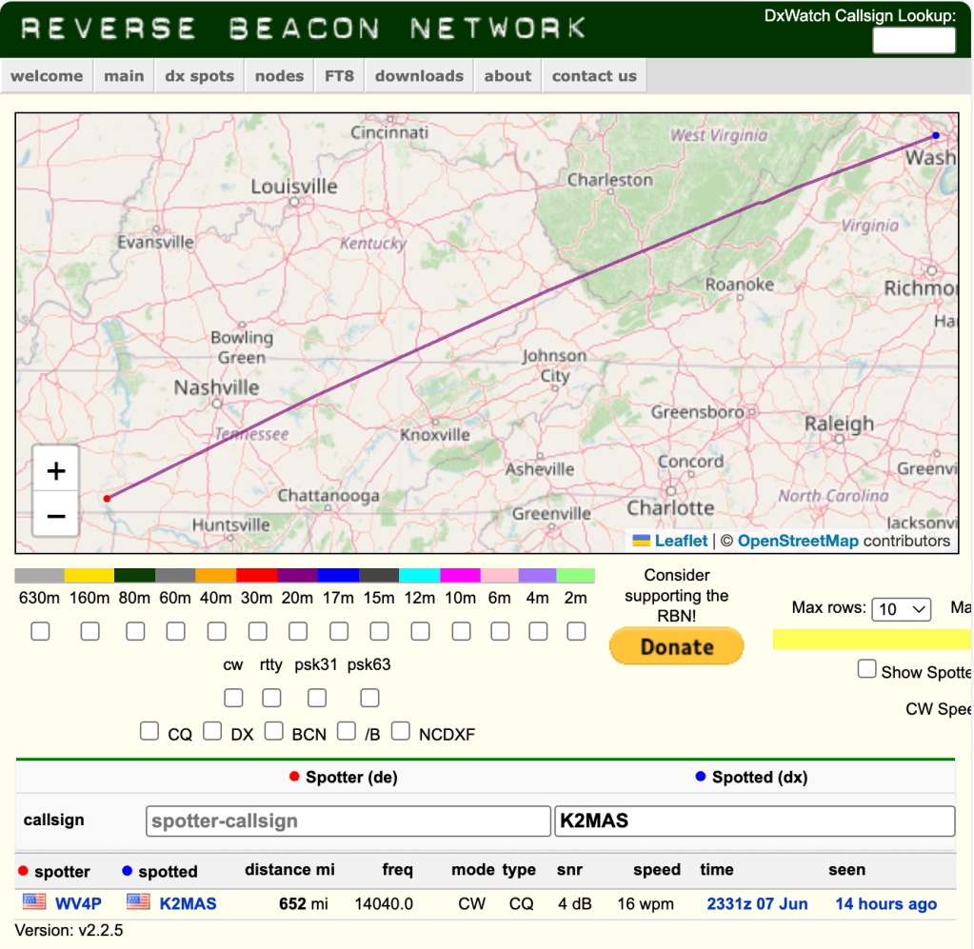The width and height of the screenshot is (974, 949).
Task: Zoom in on the map
Action: pos(56,470)
